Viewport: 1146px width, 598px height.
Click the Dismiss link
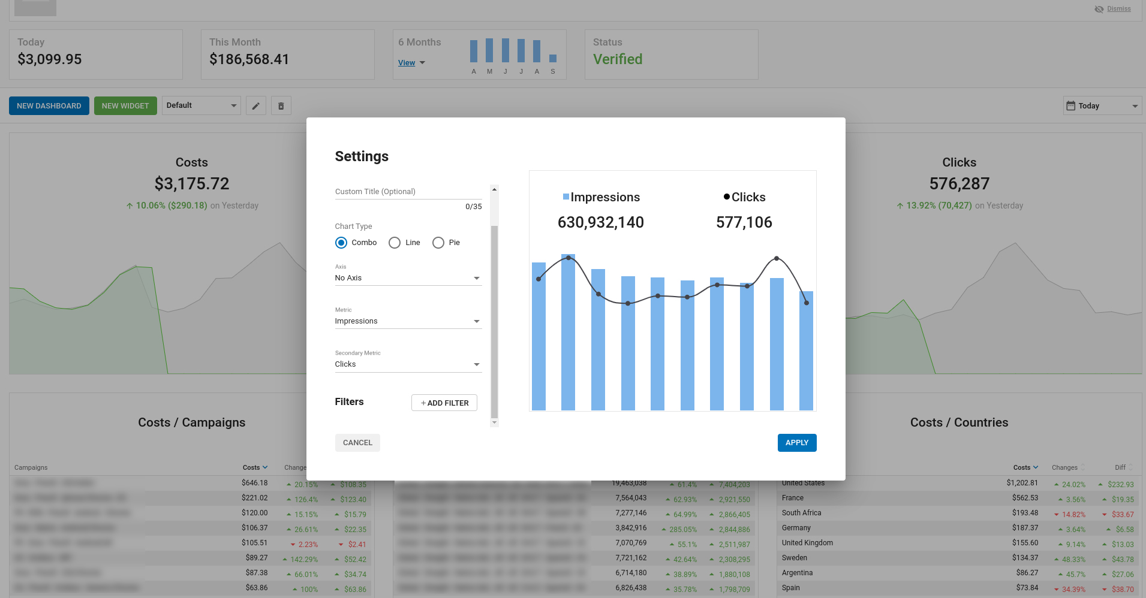[x=1119, y=9]
